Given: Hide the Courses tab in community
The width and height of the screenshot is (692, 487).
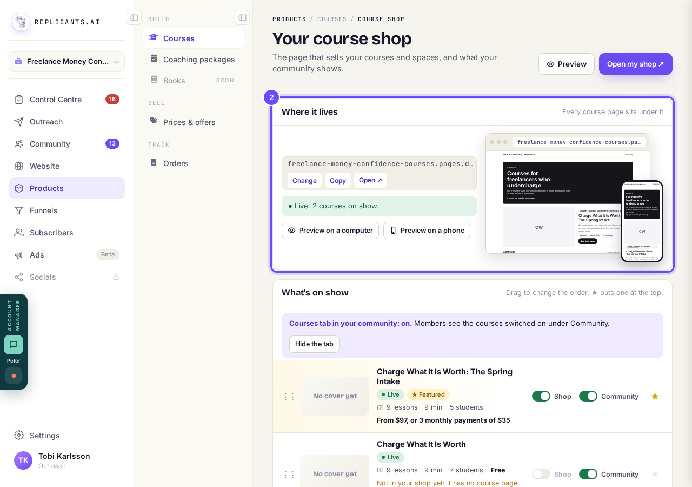Looking at the screenshot, I should [x=314, y=344].
